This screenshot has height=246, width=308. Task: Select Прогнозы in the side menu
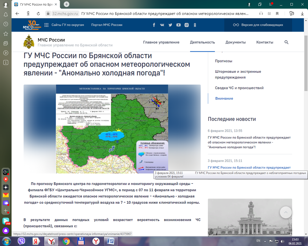[224, 61]
